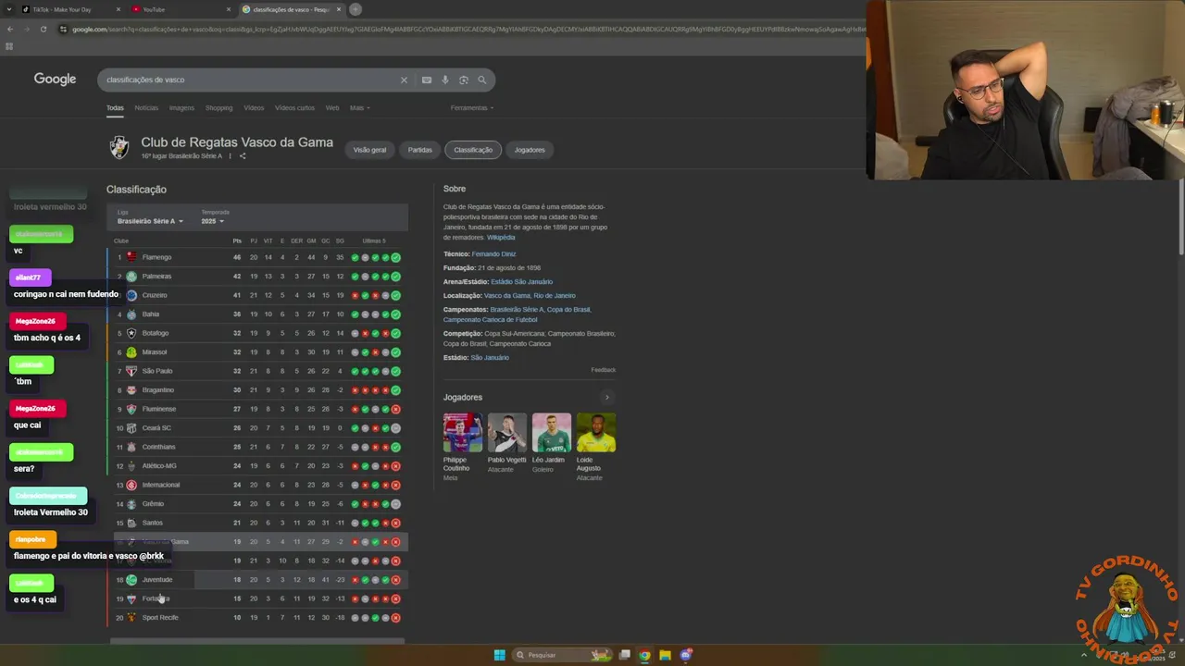Expand the Ferramentas tools dropdown
This screenshot has width=1185, height=666.
click(472, 108)
